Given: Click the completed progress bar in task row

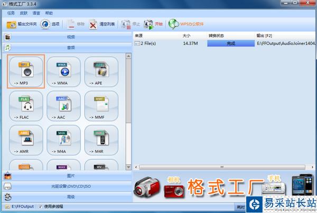Looking at the screenshot, I should (231, 43).
